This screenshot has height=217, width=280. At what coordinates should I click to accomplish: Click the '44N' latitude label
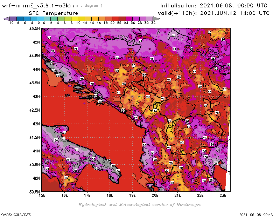click(36, 69)
